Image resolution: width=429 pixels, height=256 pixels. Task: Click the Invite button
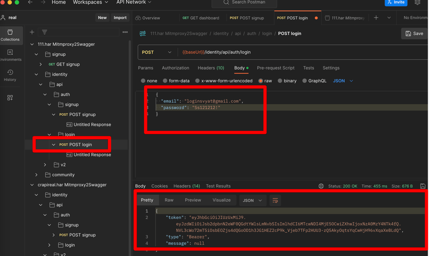[396, 3]
